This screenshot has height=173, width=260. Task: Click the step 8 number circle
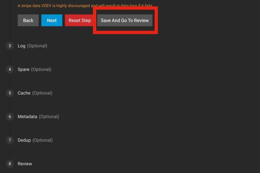tap(10, 164)
